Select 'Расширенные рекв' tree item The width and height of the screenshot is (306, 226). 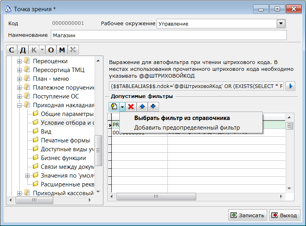[67, 184]
